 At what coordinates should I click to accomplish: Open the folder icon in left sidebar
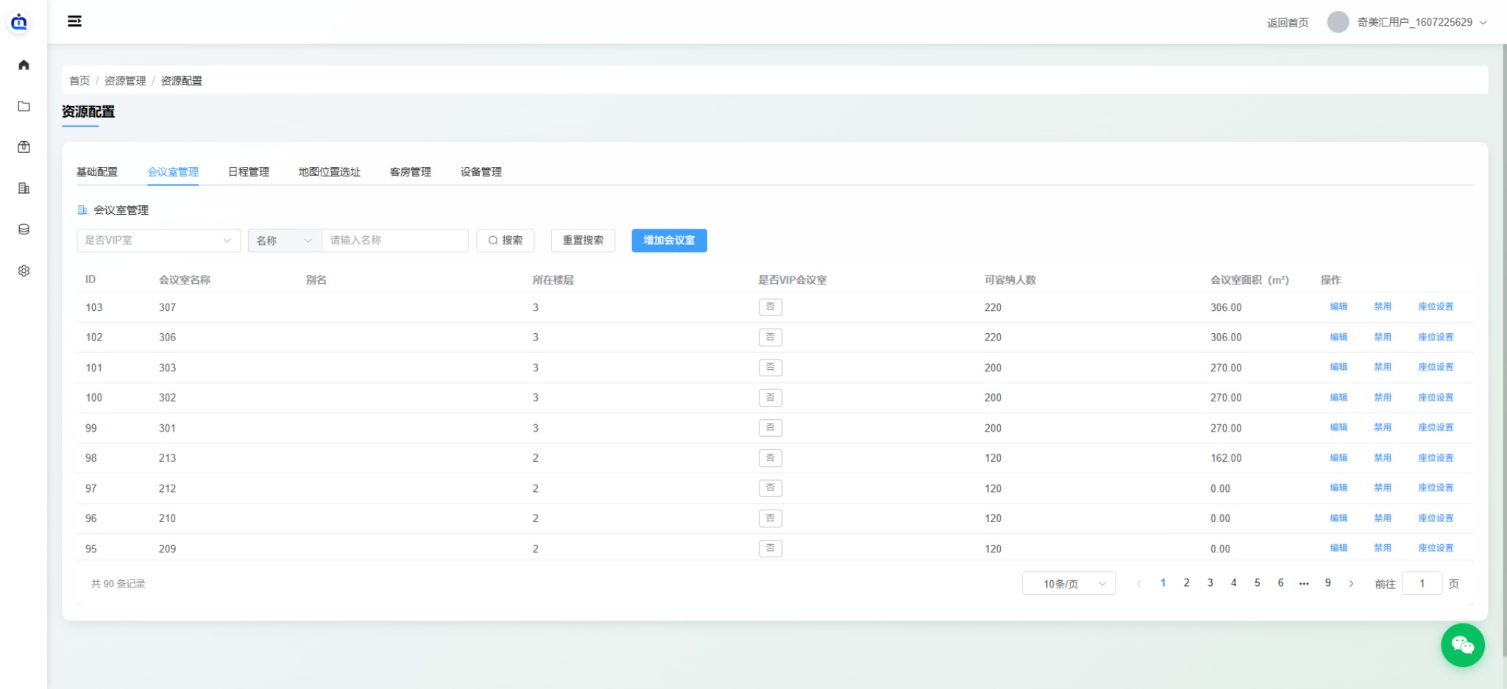point(24,106)
